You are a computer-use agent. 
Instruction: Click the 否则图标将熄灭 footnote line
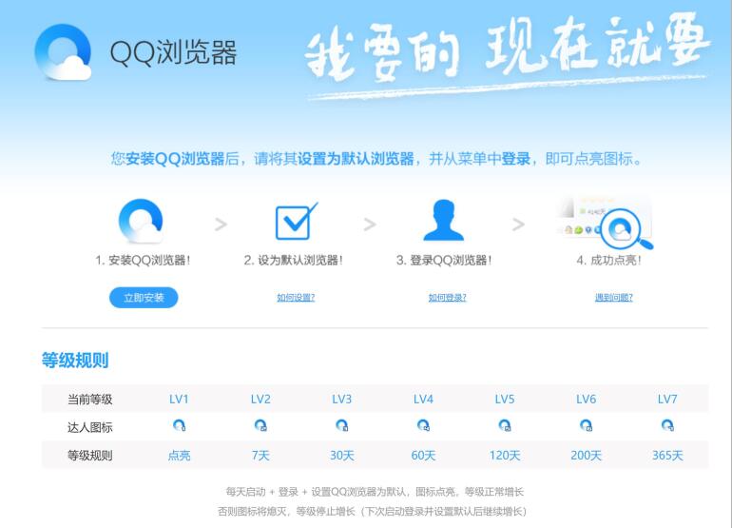pyautogui.click(x=372, y=511)
